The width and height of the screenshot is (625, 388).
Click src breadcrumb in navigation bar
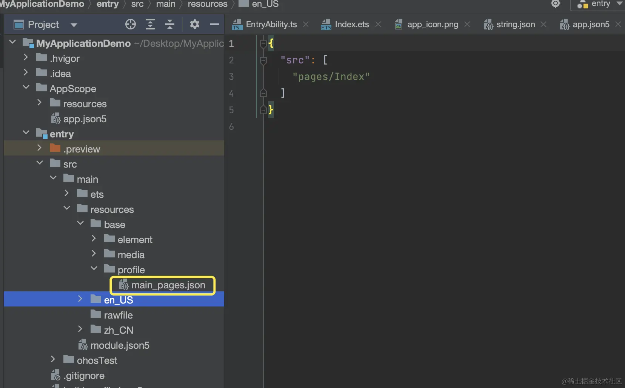[137, 4]
